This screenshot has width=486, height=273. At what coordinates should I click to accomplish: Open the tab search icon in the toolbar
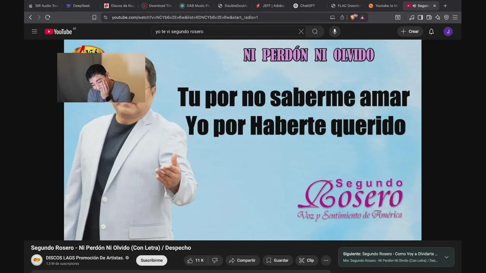(x=398, y=17)
